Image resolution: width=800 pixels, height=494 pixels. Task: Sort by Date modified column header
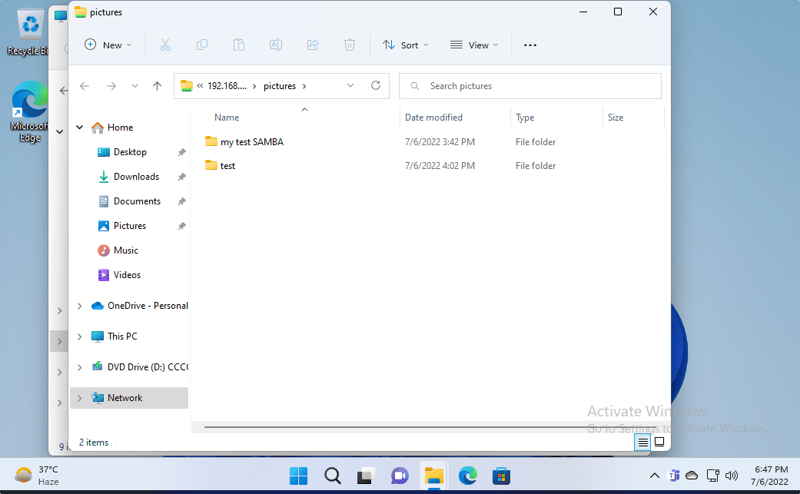click(434, 118)
